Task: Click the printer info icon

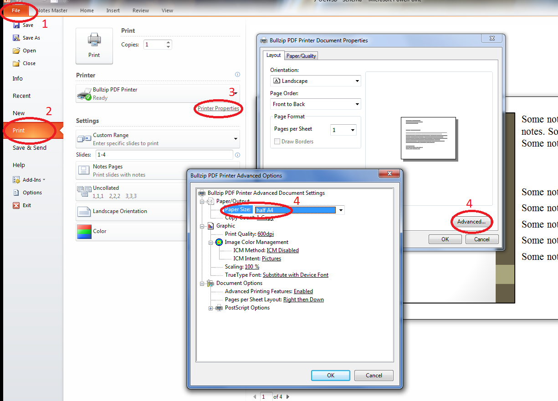Action: (x=237, y=74)
